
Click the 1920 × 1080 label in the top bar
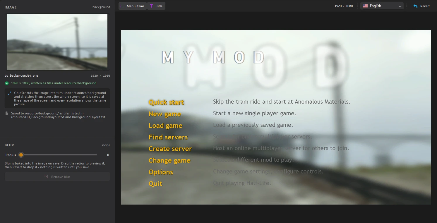tap(344, 6)
